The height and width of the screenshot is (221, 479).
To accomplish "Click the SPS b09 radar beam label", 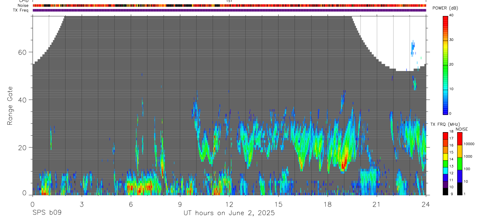I will [x=47, y=213].
